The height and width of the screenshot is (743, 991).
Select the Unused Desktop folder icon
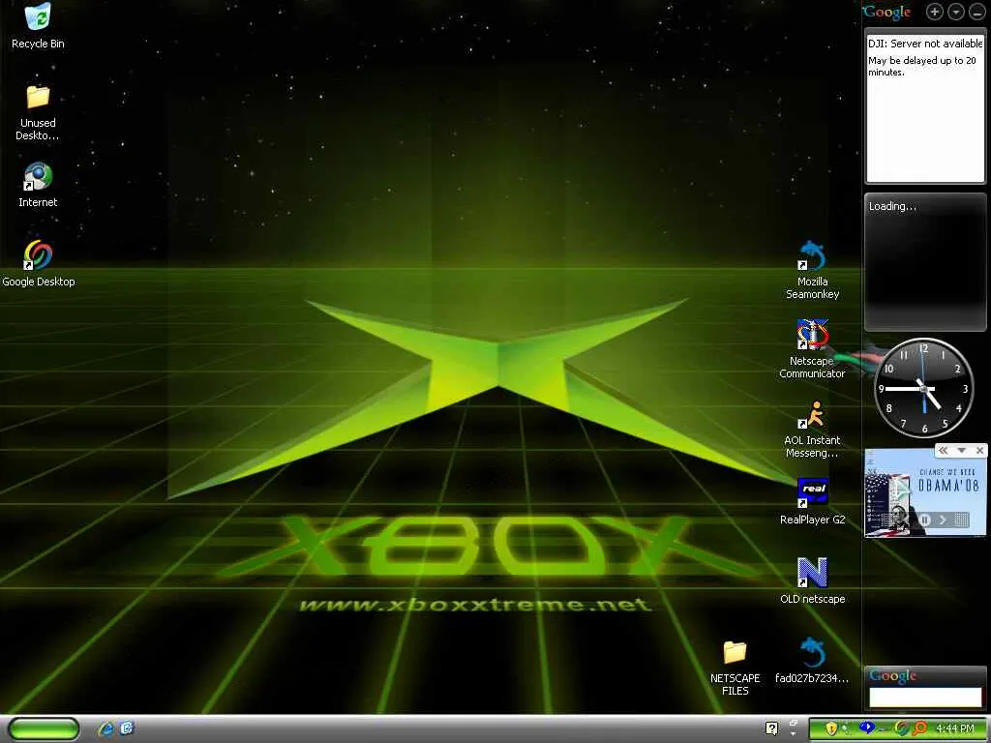[38, 97]
